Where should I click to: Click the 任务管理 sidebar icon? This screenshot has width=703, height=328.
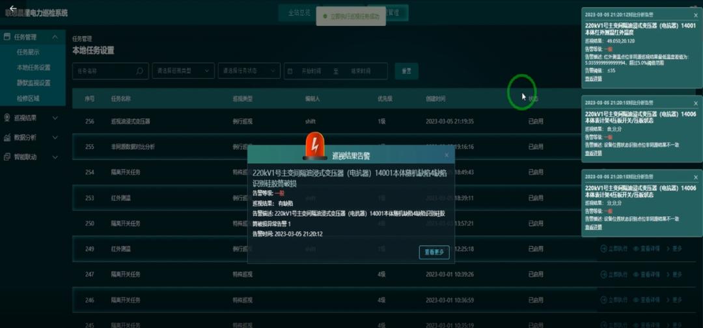(7, 37)
